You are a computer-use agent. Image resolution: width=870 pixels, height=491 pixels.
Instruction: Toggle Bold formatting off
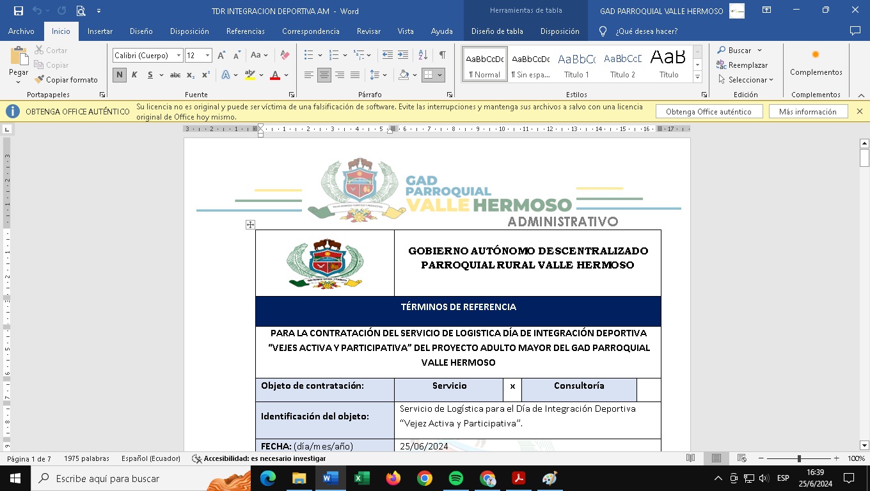coord(119,75)
